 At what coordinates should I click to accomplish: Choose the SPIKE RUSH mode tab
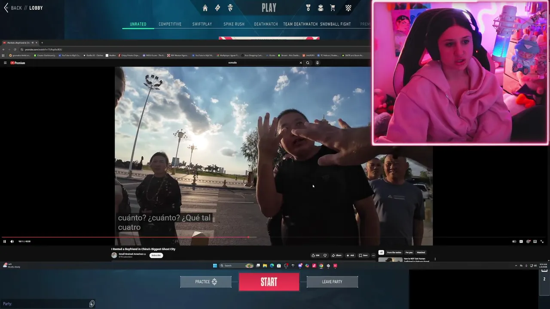pyautogui.click(x=234, y=24)
